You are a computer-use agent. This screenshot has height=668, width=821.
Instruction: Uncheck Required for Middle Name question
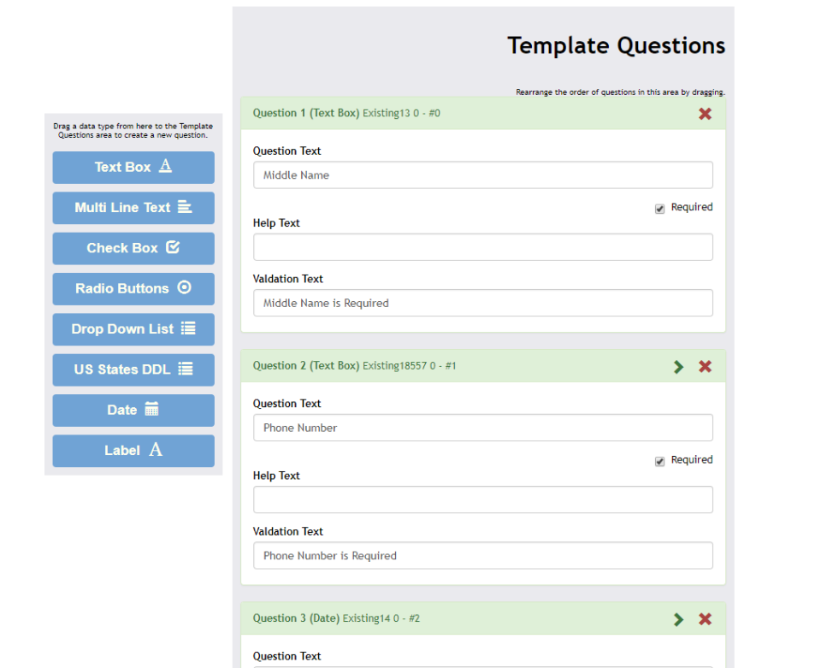659,209
